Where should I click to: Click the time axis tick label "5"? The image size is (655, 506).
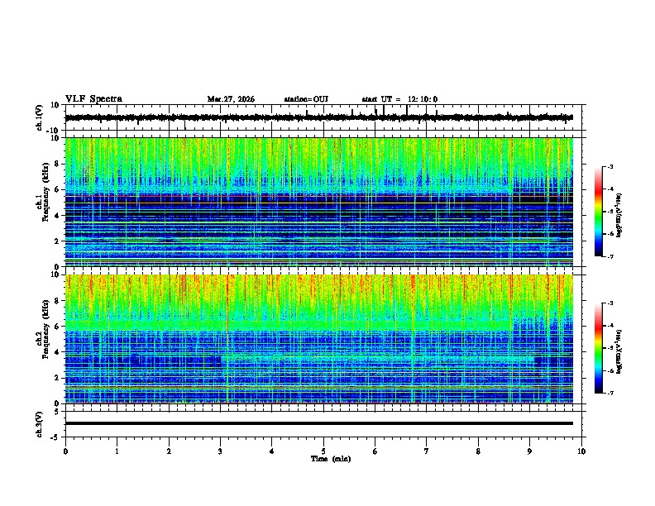click(323, 451)
